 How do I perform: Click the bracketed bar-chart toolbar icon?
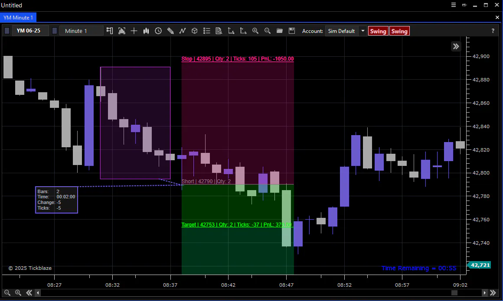[x=122, y=31]
